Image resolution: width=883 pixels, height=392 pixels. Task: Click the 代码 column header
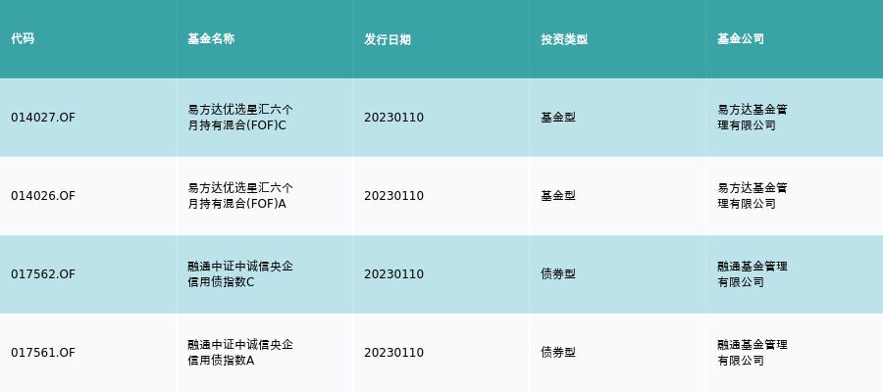(x=23, y=39)
